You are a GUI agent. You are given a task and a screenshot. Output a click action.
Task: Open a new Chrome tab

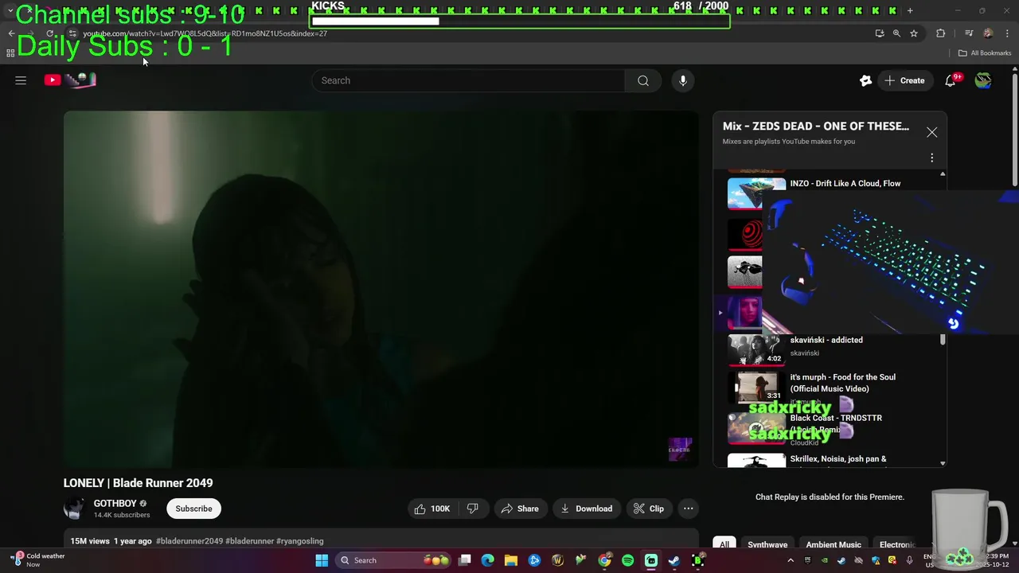[x=910, y=10]
